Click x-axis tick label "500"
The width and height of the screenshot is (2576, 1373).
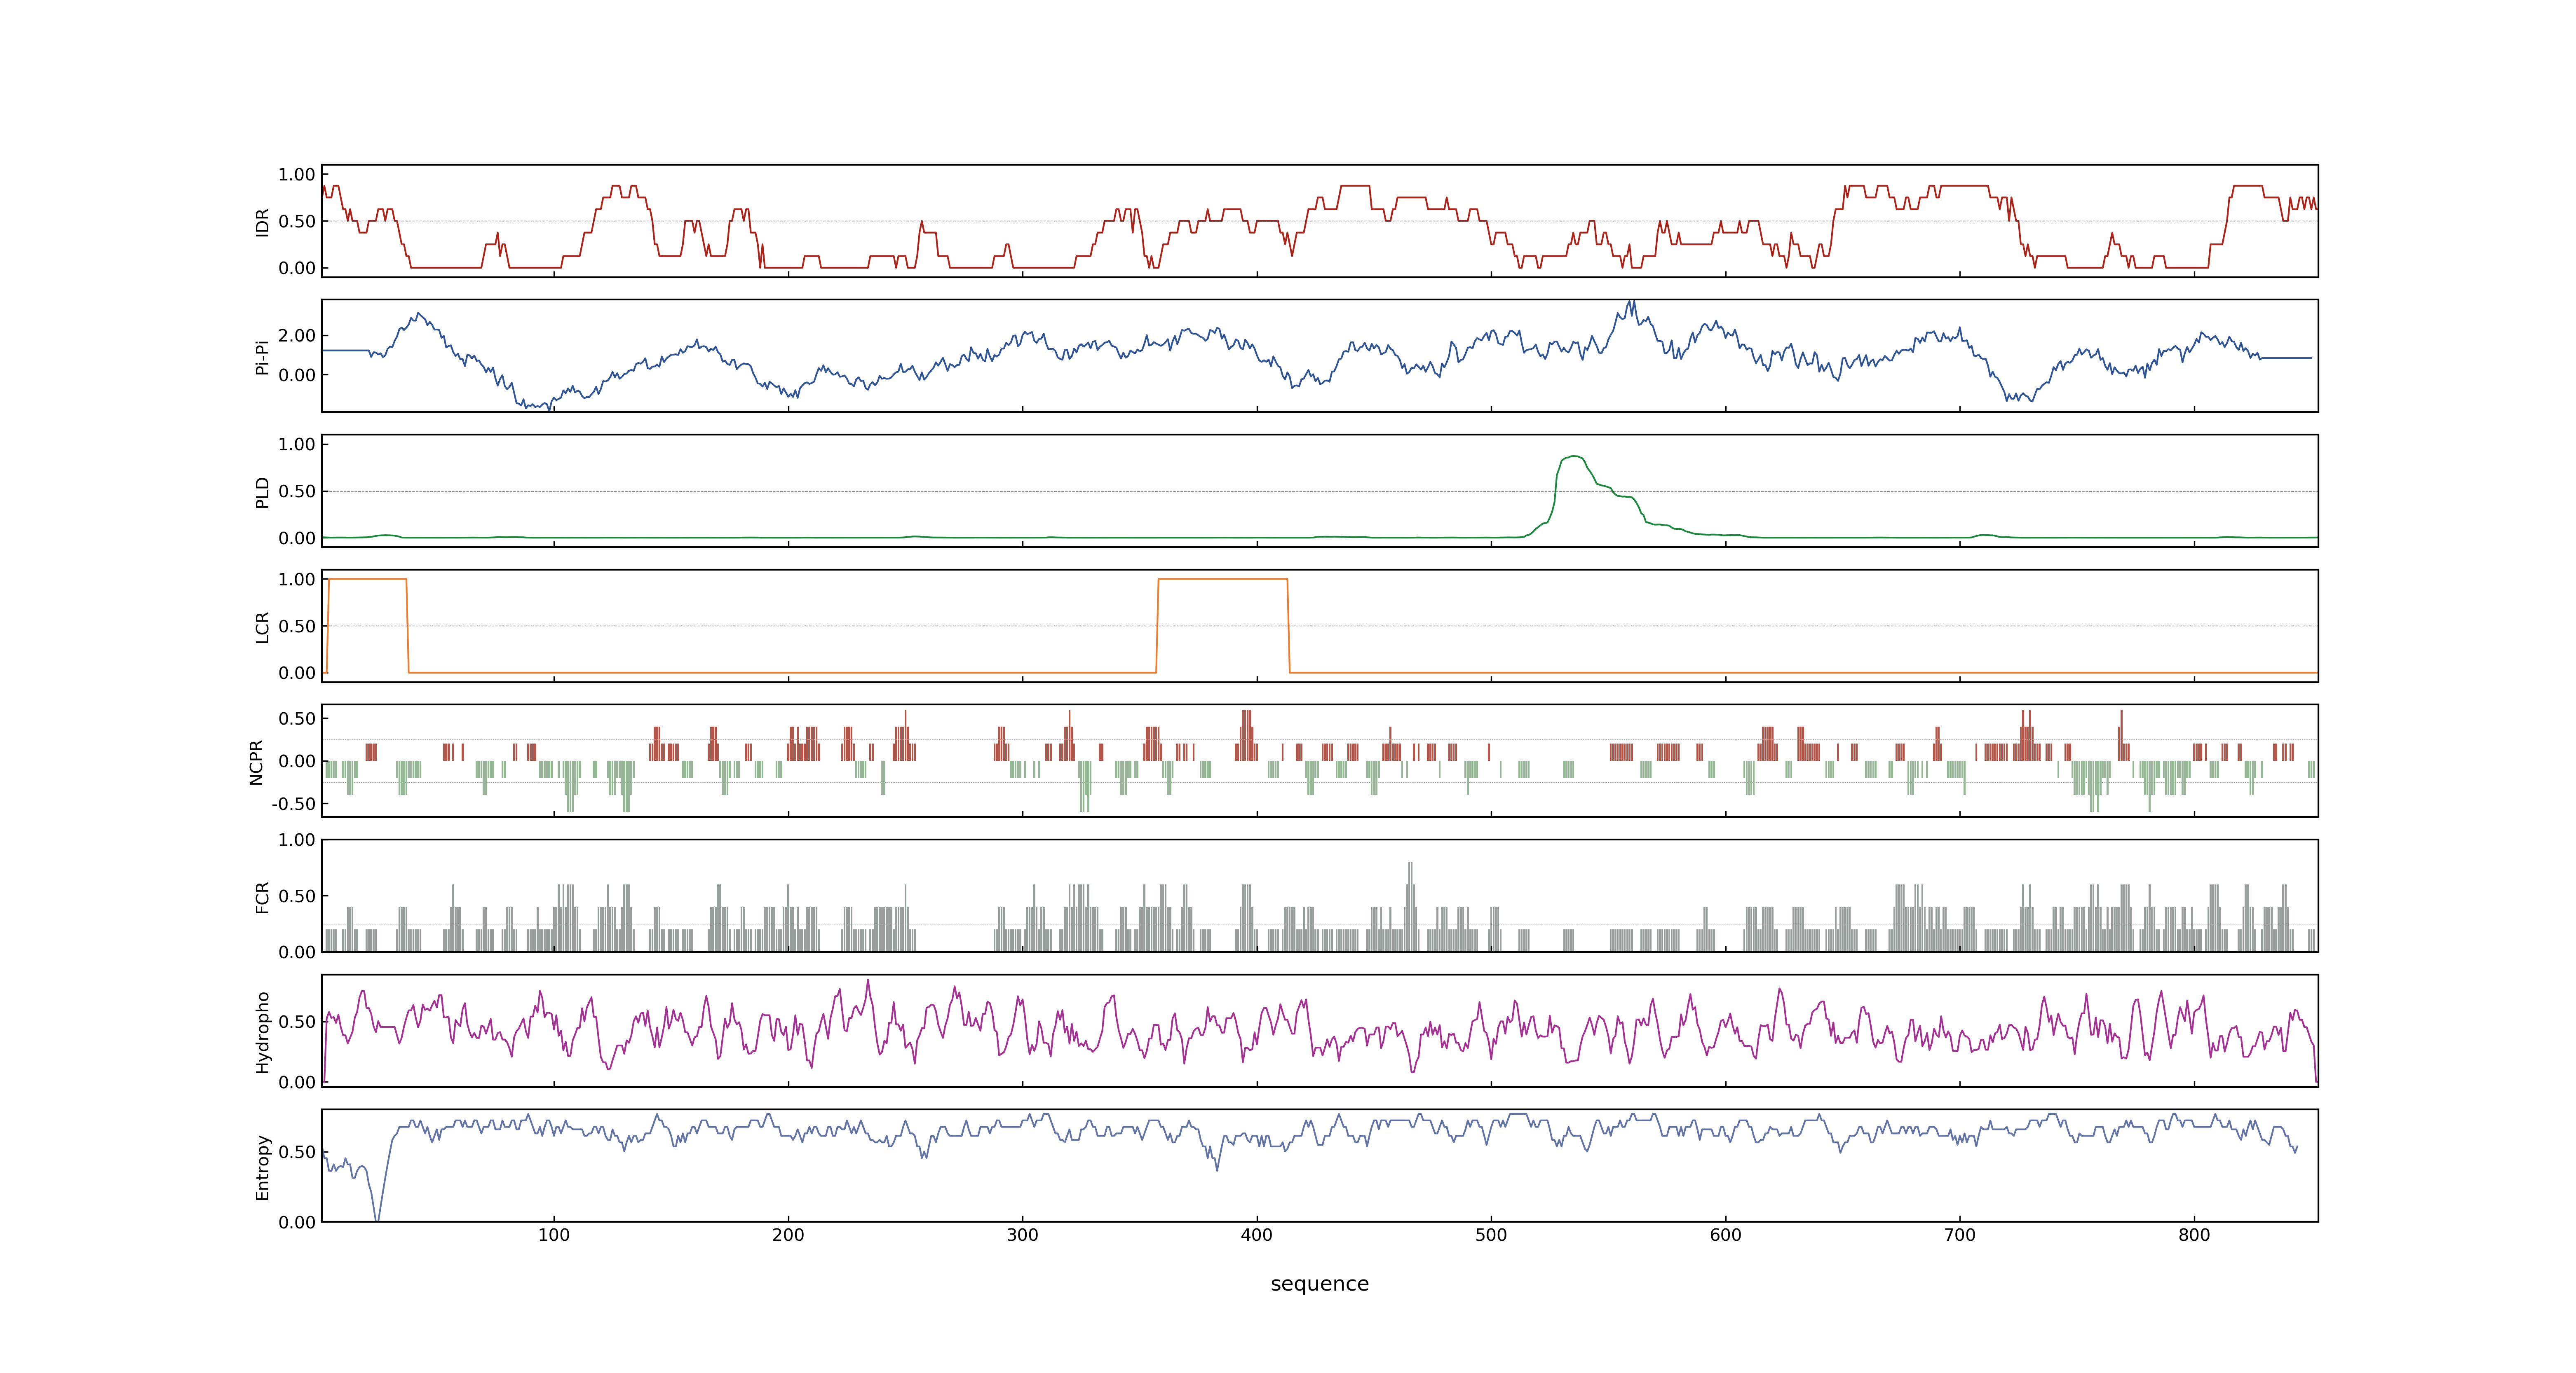[x=1491, y=1235]
